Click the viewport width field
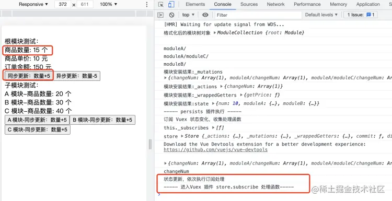392x201 pixels. click(x=63, y=5)
